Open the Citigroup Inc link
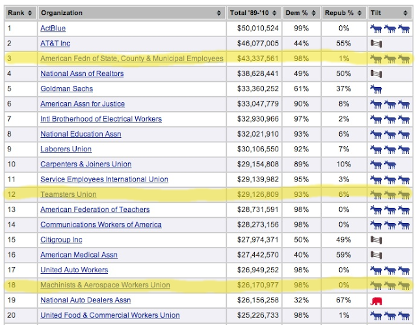 (61, 240)
